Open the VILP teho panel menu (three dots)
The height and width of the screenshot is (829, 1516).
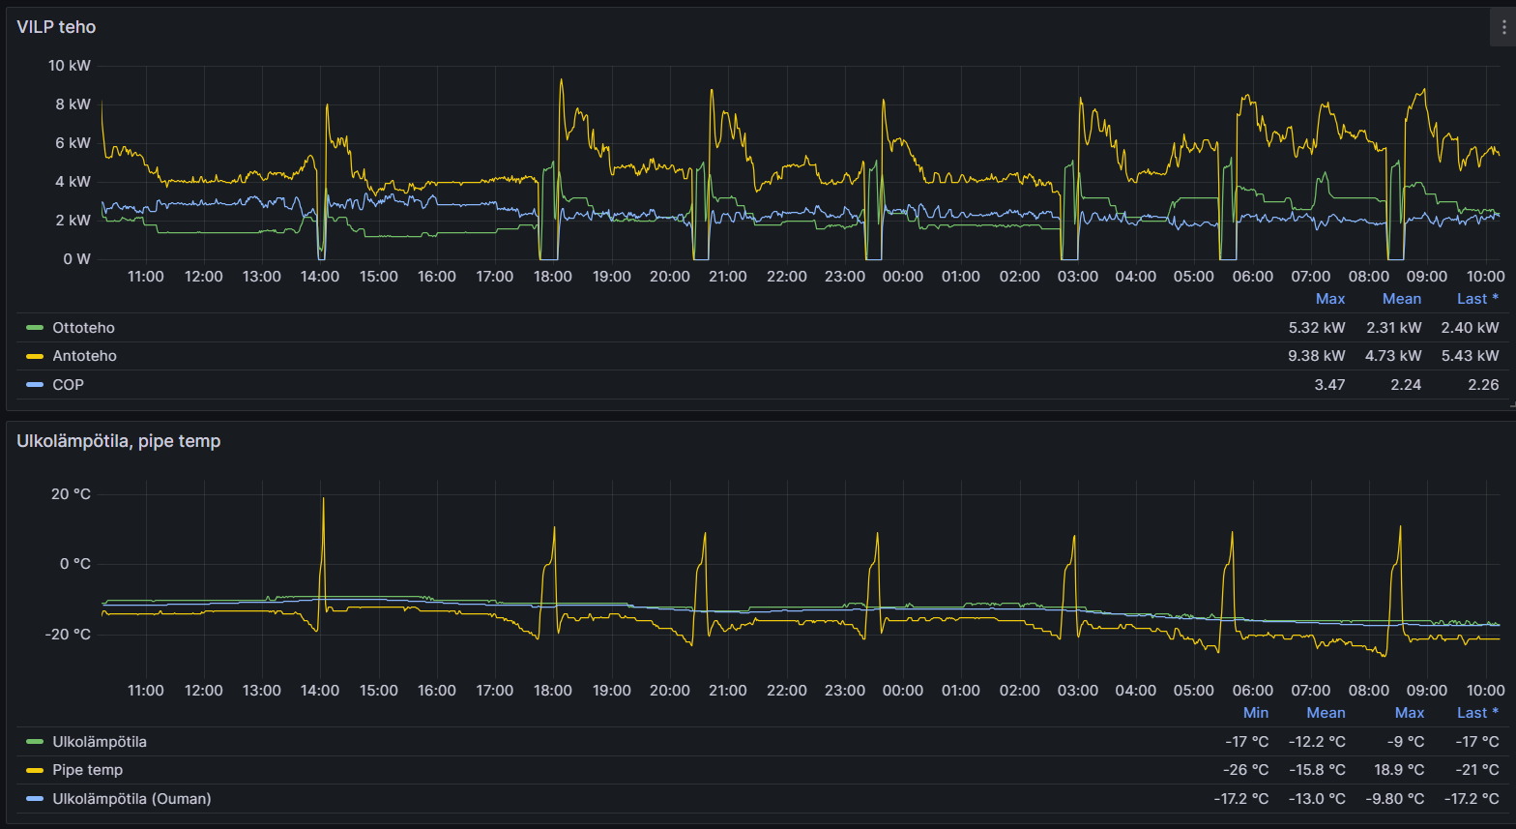point(1502,28)
